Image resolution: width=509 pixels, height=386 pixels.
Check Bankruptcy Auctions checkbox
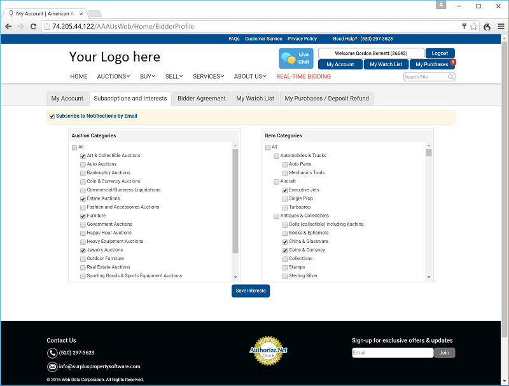pos(83,173)
